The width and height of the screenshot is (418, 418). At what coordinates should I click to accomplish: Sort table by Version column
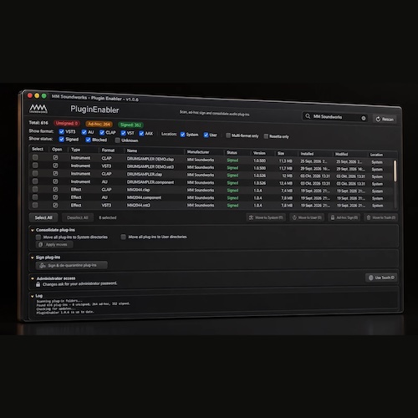tap(259, 153)
